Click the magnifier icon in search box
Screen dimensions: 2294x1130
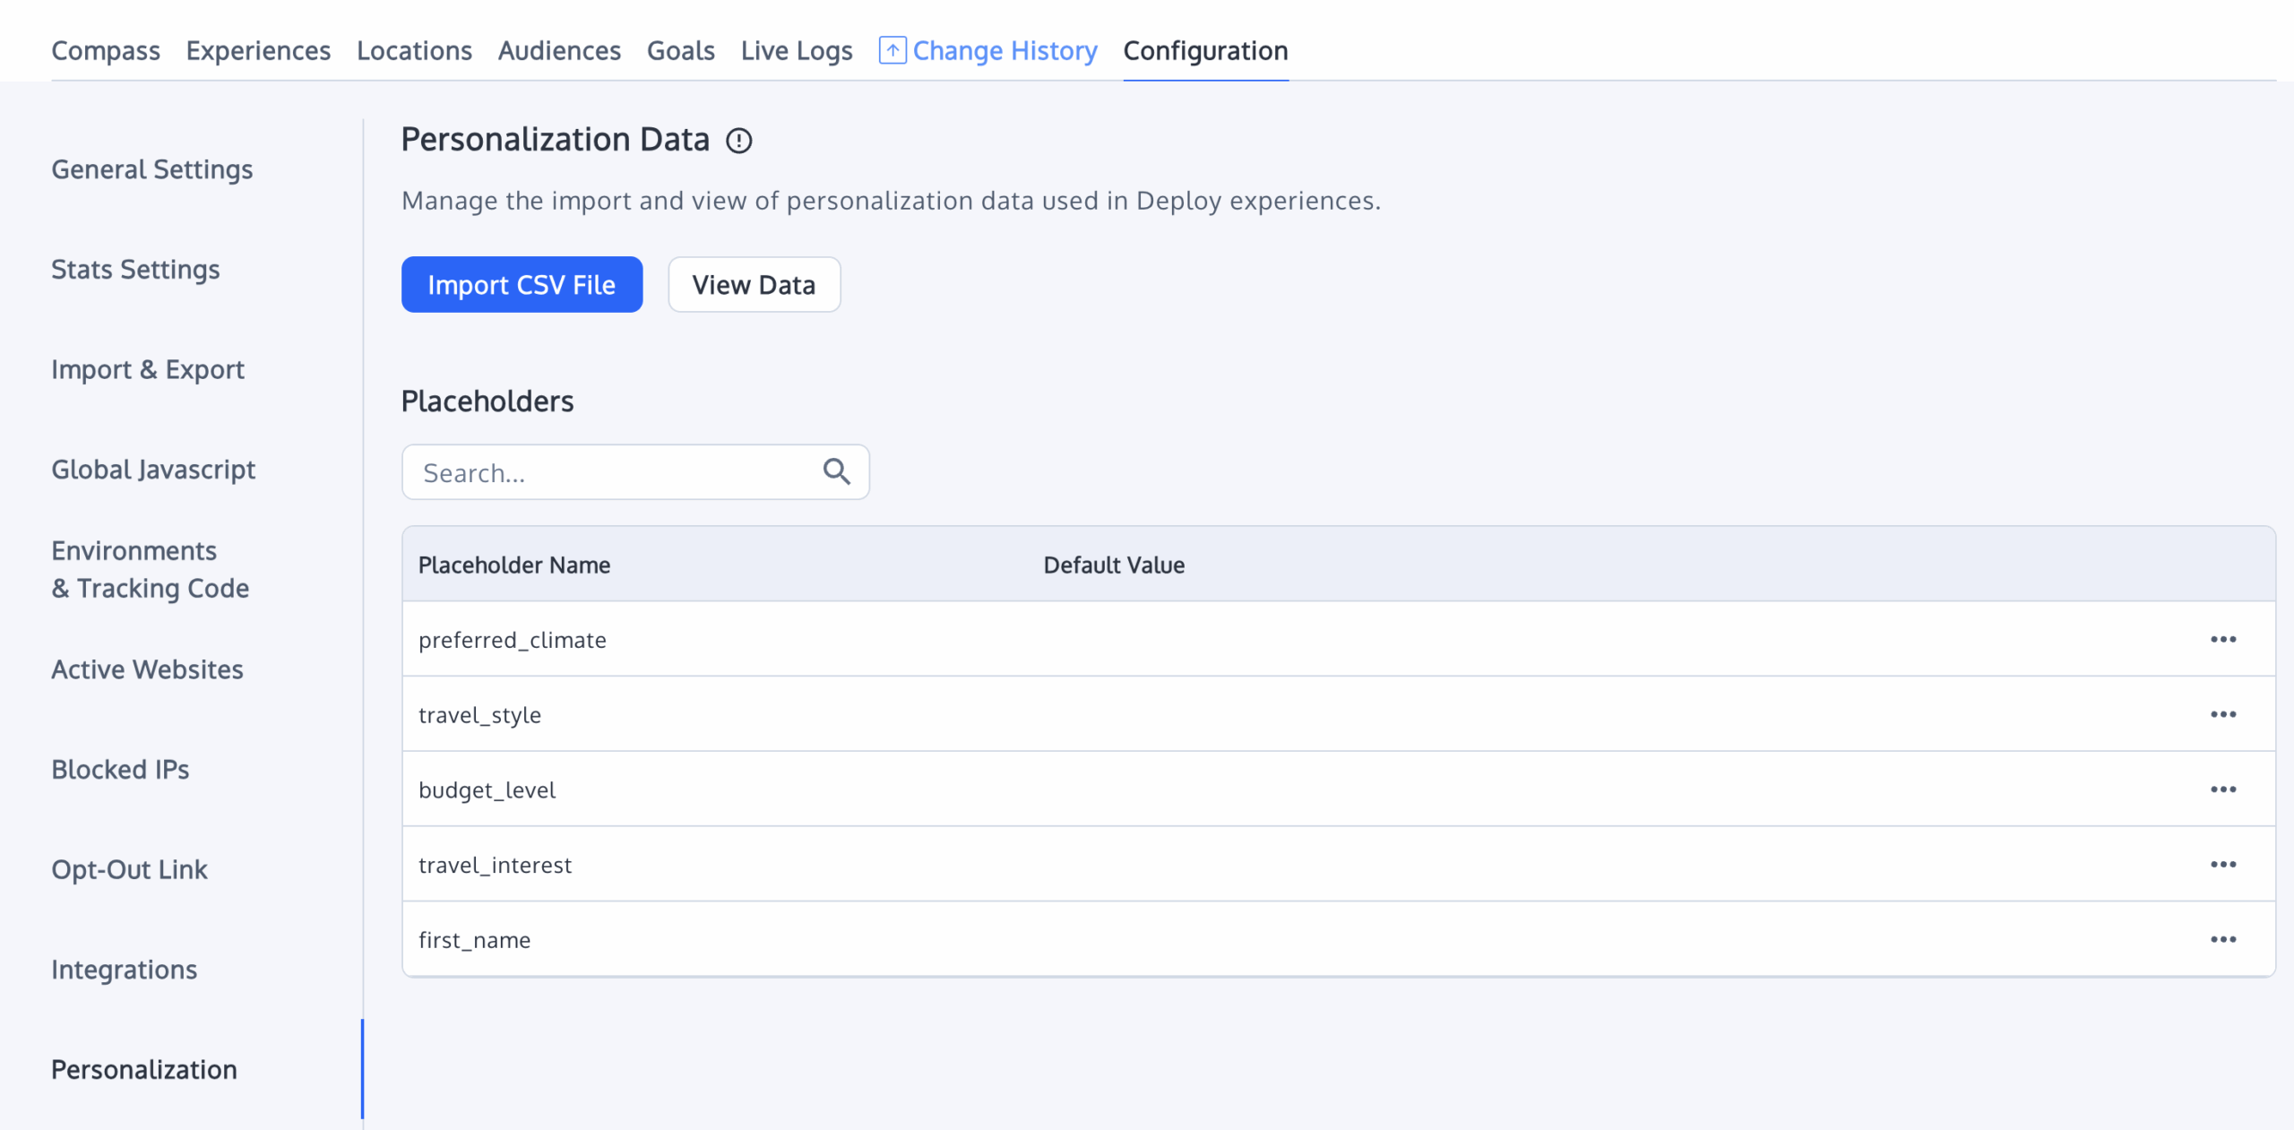coord(836,471)
